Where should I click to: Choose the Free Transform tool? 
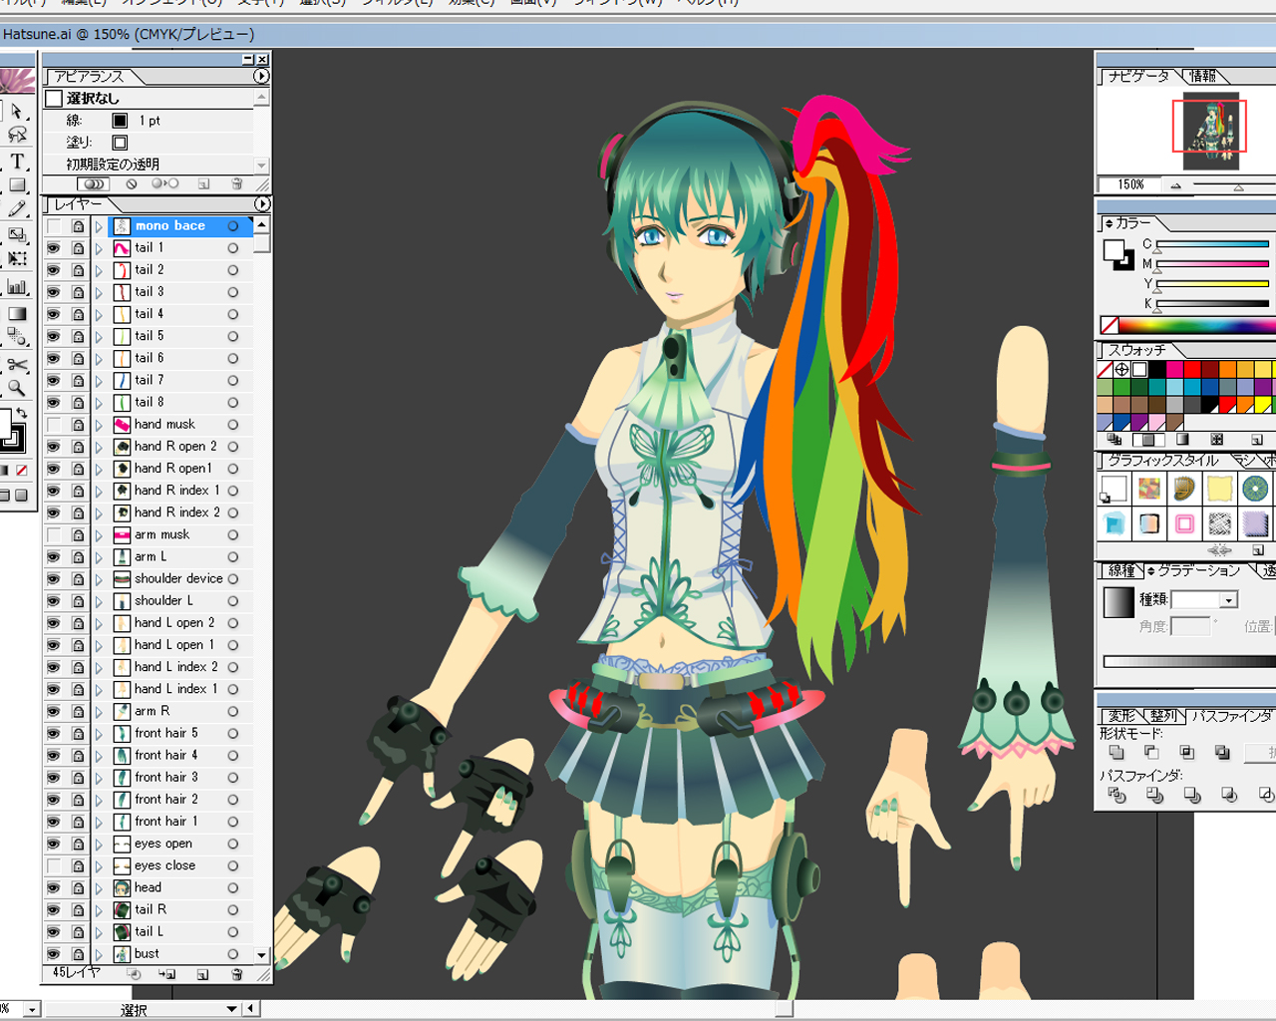point(17,258)
